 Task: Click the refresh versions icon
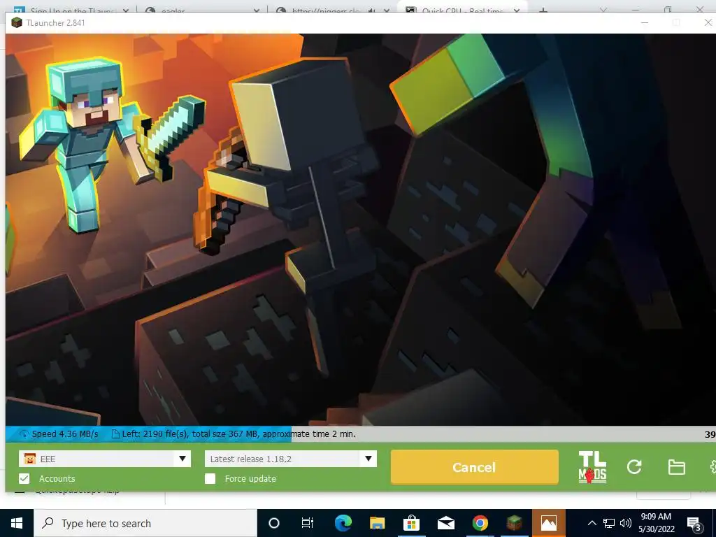click(634, 466)
